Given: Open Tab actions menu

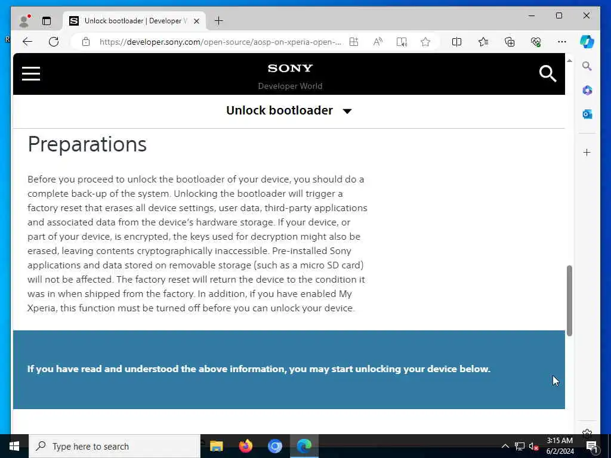Looking at the screenshot, I should tap(47, 21).
